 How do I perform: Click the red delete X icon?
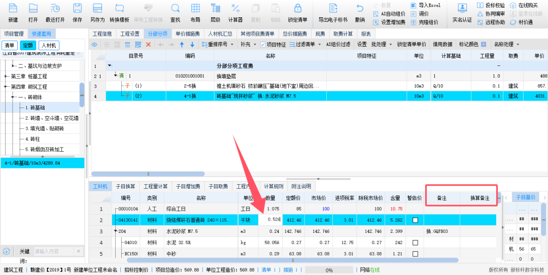148,45
